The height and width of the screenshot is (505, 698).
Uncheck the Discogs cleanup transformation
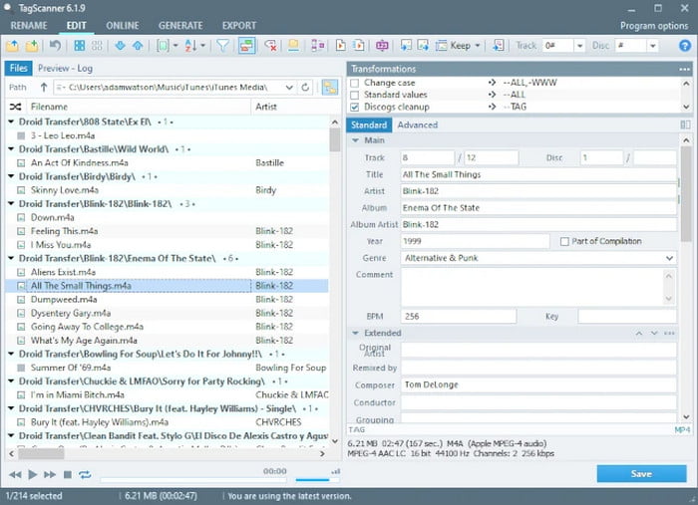(355, 107)
